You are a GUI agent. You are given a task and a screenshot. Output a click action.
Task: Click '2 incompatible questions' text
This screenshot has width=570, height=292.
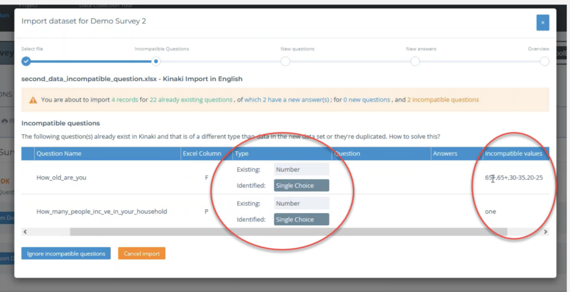click(x=443, y=100)
